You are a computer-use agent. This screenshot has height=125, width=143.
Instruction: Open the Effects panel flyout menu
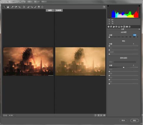pyautogui.click(x=139, y=29)
